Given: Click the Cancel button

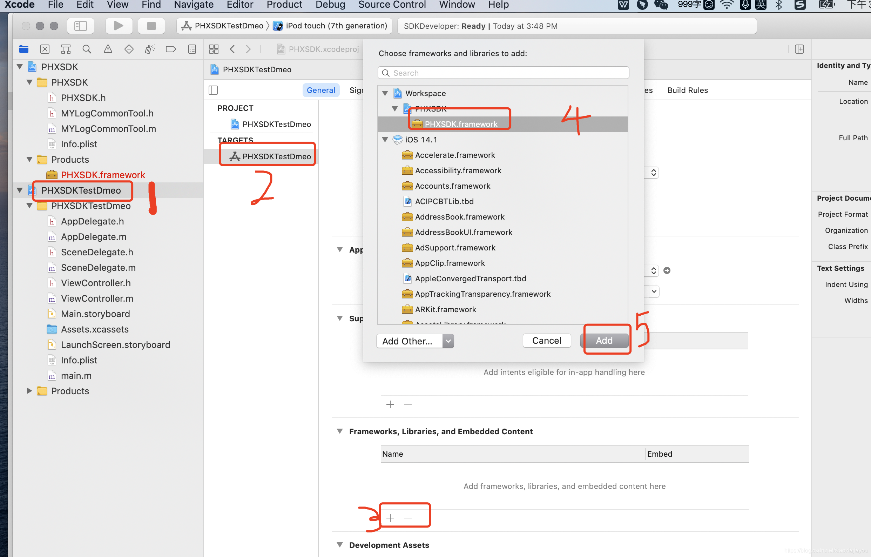Looking at the screenshot, I should (x=547, y=340).
